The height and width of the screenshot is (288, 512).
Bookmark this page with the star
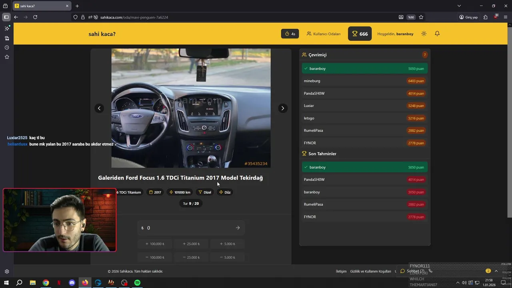tap(421, 17)
